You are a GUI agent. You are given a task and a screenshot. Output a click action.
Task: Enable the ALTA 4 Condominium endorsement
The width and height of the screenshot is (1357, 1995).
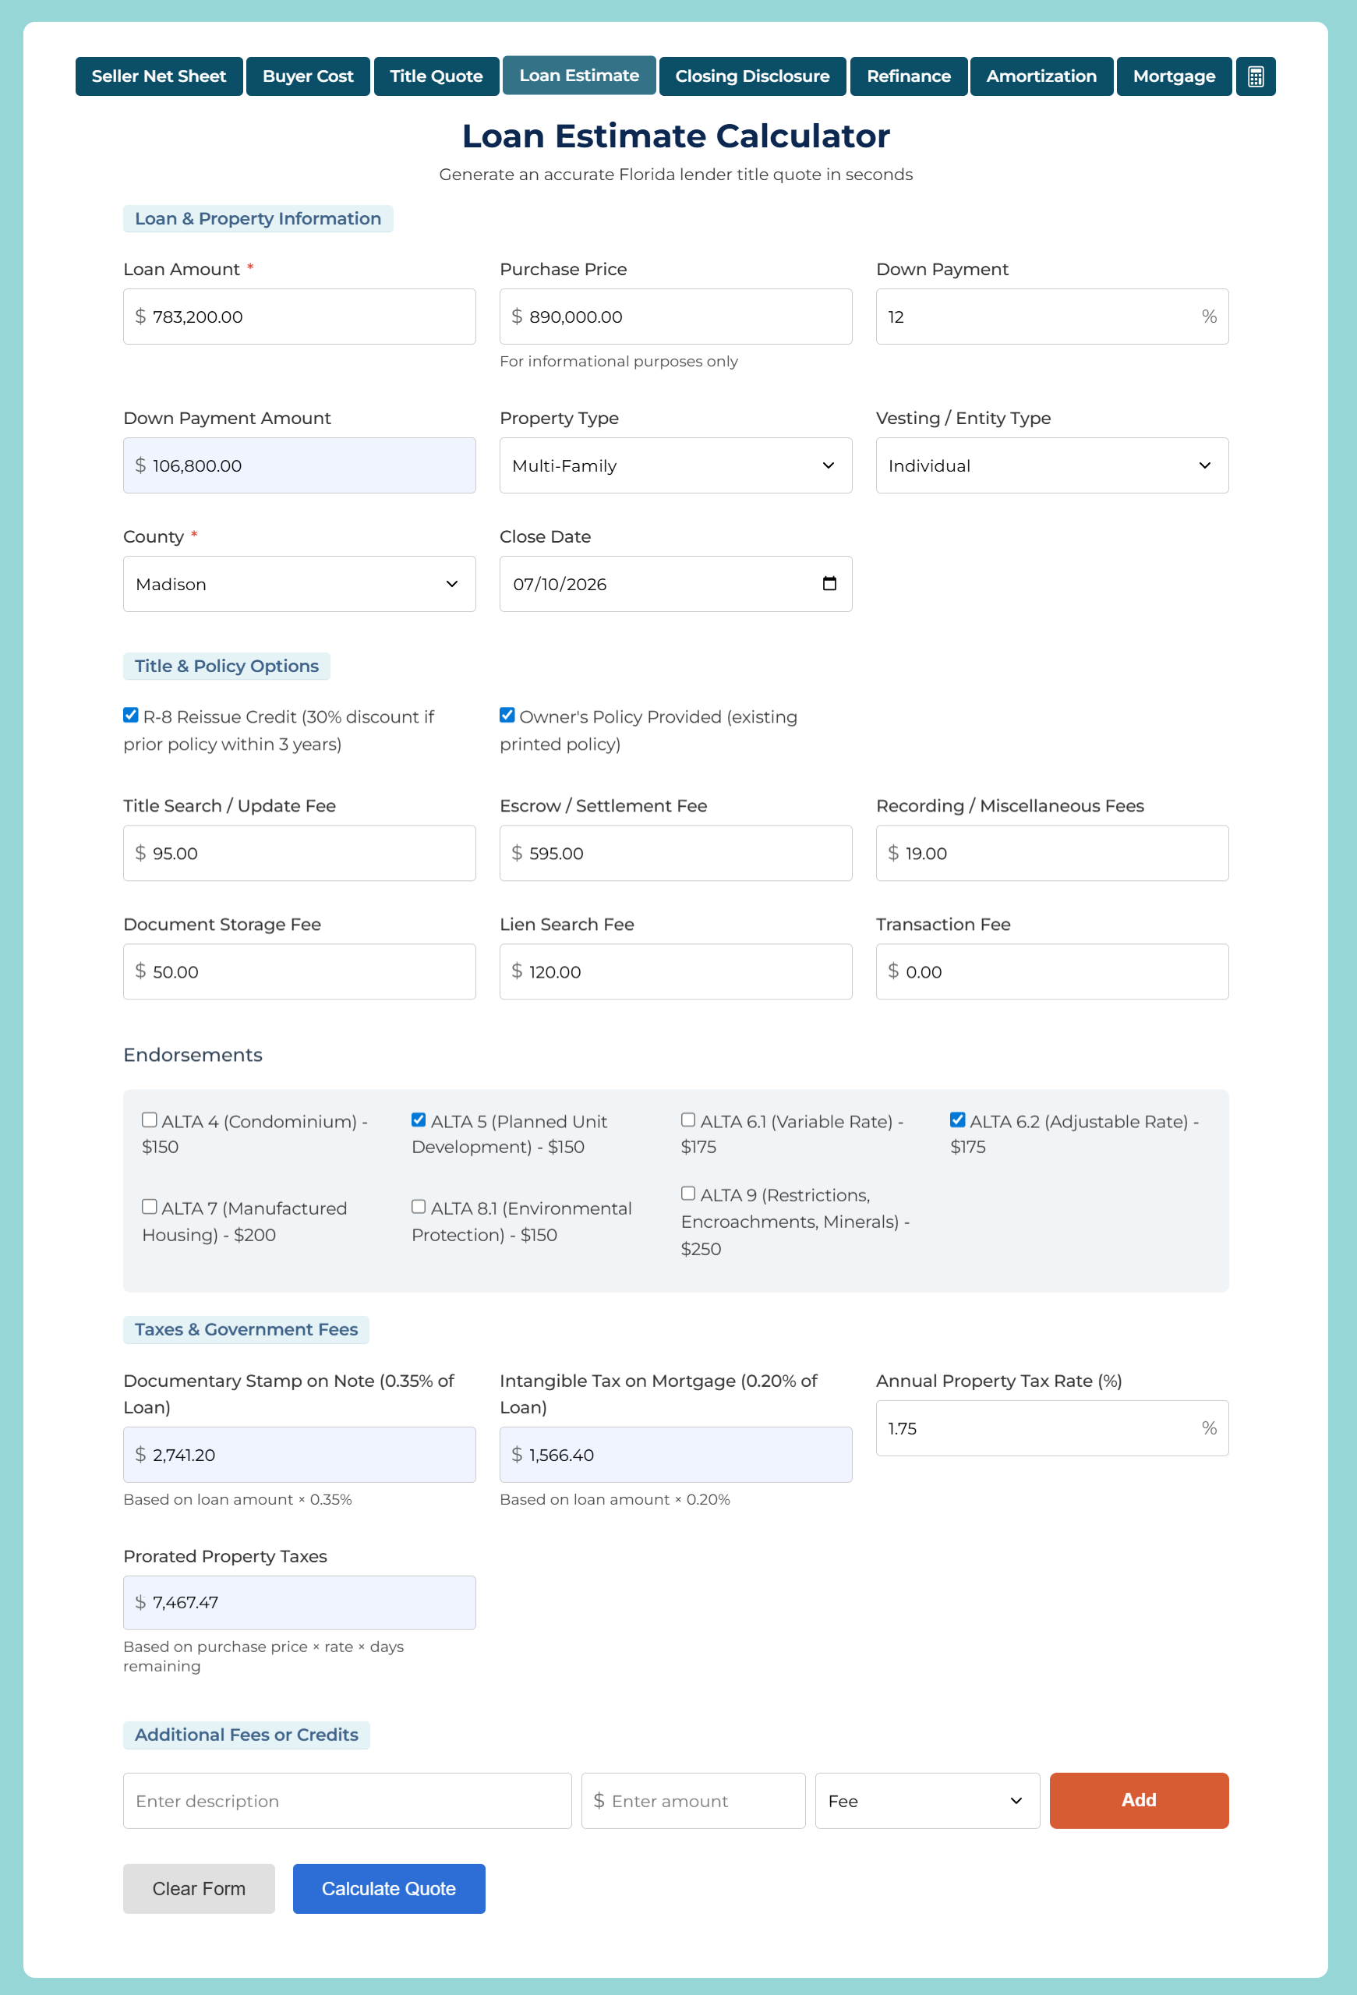coord(150,1120)
